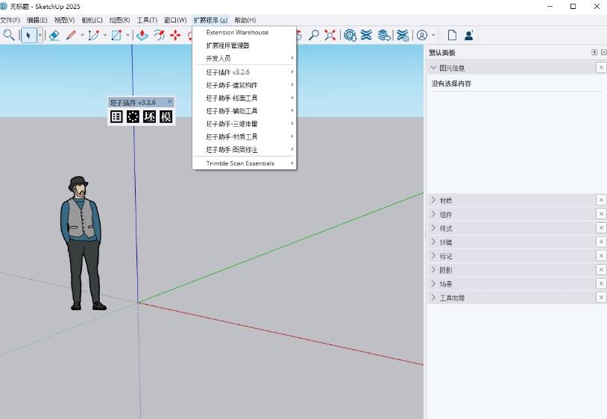Open the 视图(V) menu
Viewport: 607px width, 419px height.
[64, 20]
